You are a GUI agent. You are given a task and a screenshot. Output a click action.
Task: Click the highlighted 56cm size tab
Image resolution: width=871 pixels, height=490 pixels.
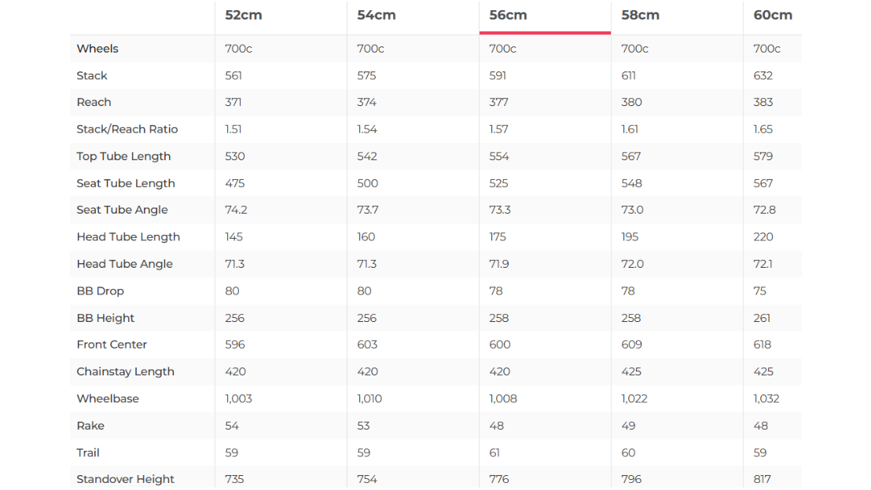tap(508, 16)
